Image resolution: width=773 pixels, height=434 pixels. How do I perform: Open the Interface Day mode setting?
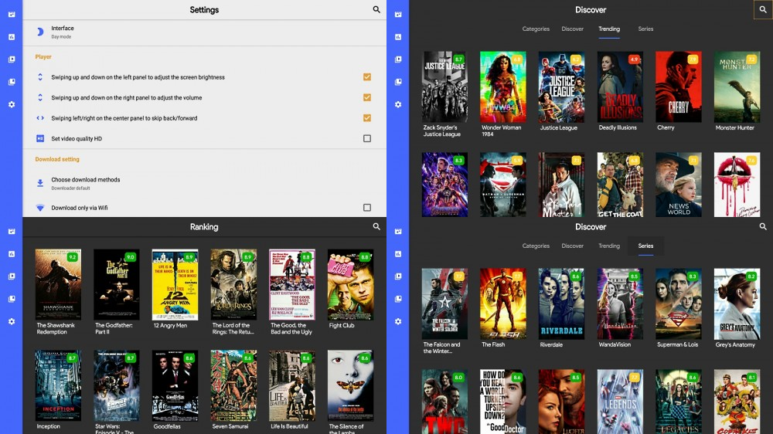pyautogui.click(x=205, y=32)
